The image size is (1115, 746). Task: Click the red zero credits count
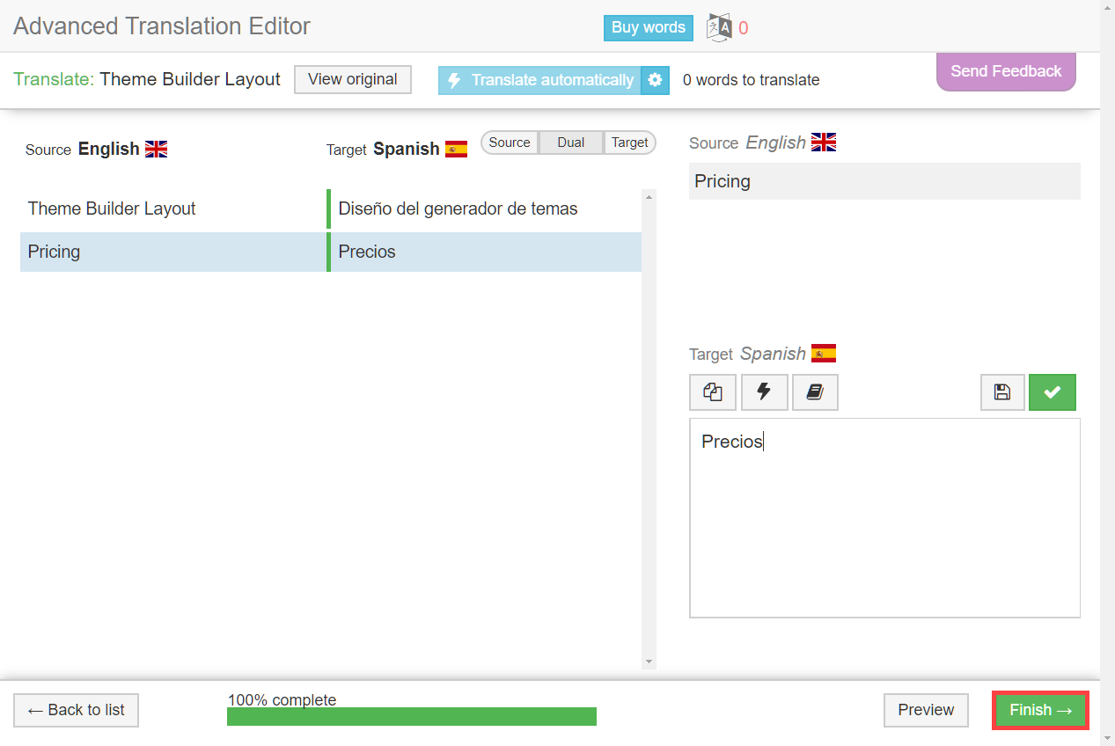744,28
